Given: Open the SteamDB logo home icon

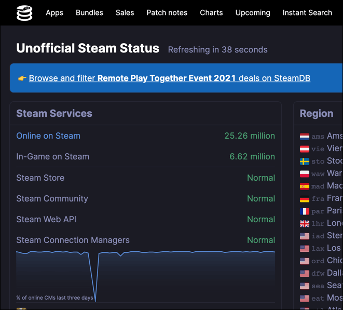Looking at the screenshot, I should (x=24, y=13).
